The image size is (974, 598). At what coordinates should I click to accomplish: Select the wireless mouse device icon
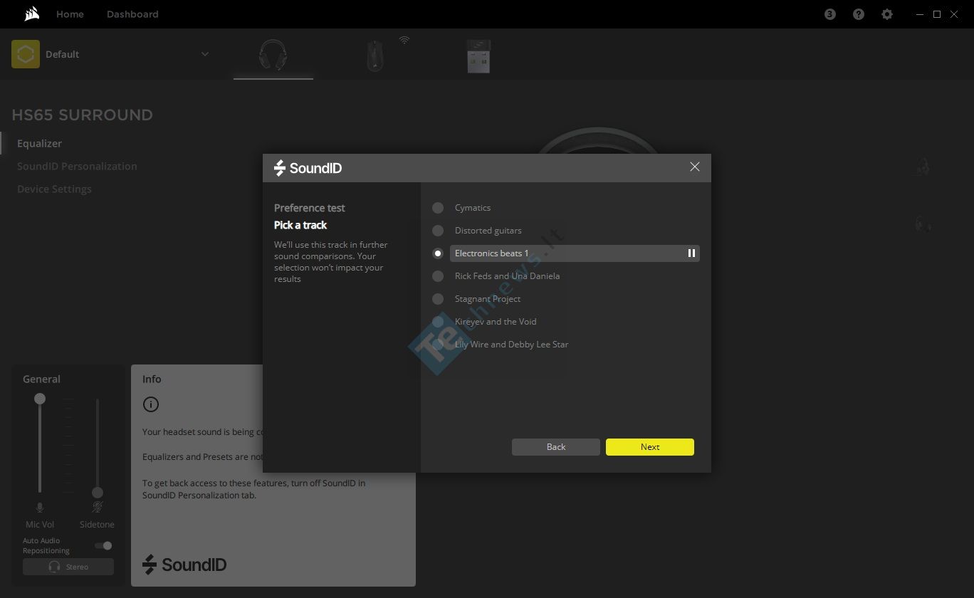point(375,56)
